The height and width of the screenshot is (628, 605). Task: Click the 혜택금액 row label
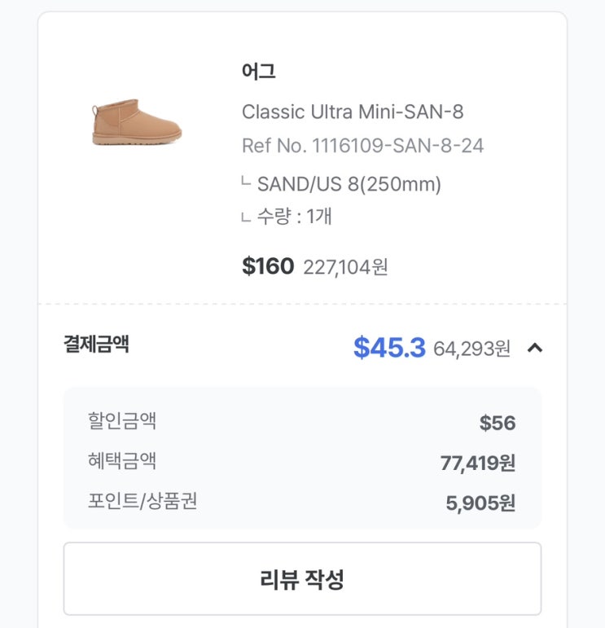(x=122, y=461)
